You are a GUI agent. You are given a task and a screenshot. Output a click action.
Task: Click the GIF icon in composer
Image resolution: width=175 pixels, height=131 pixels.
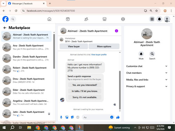point(78,117)
